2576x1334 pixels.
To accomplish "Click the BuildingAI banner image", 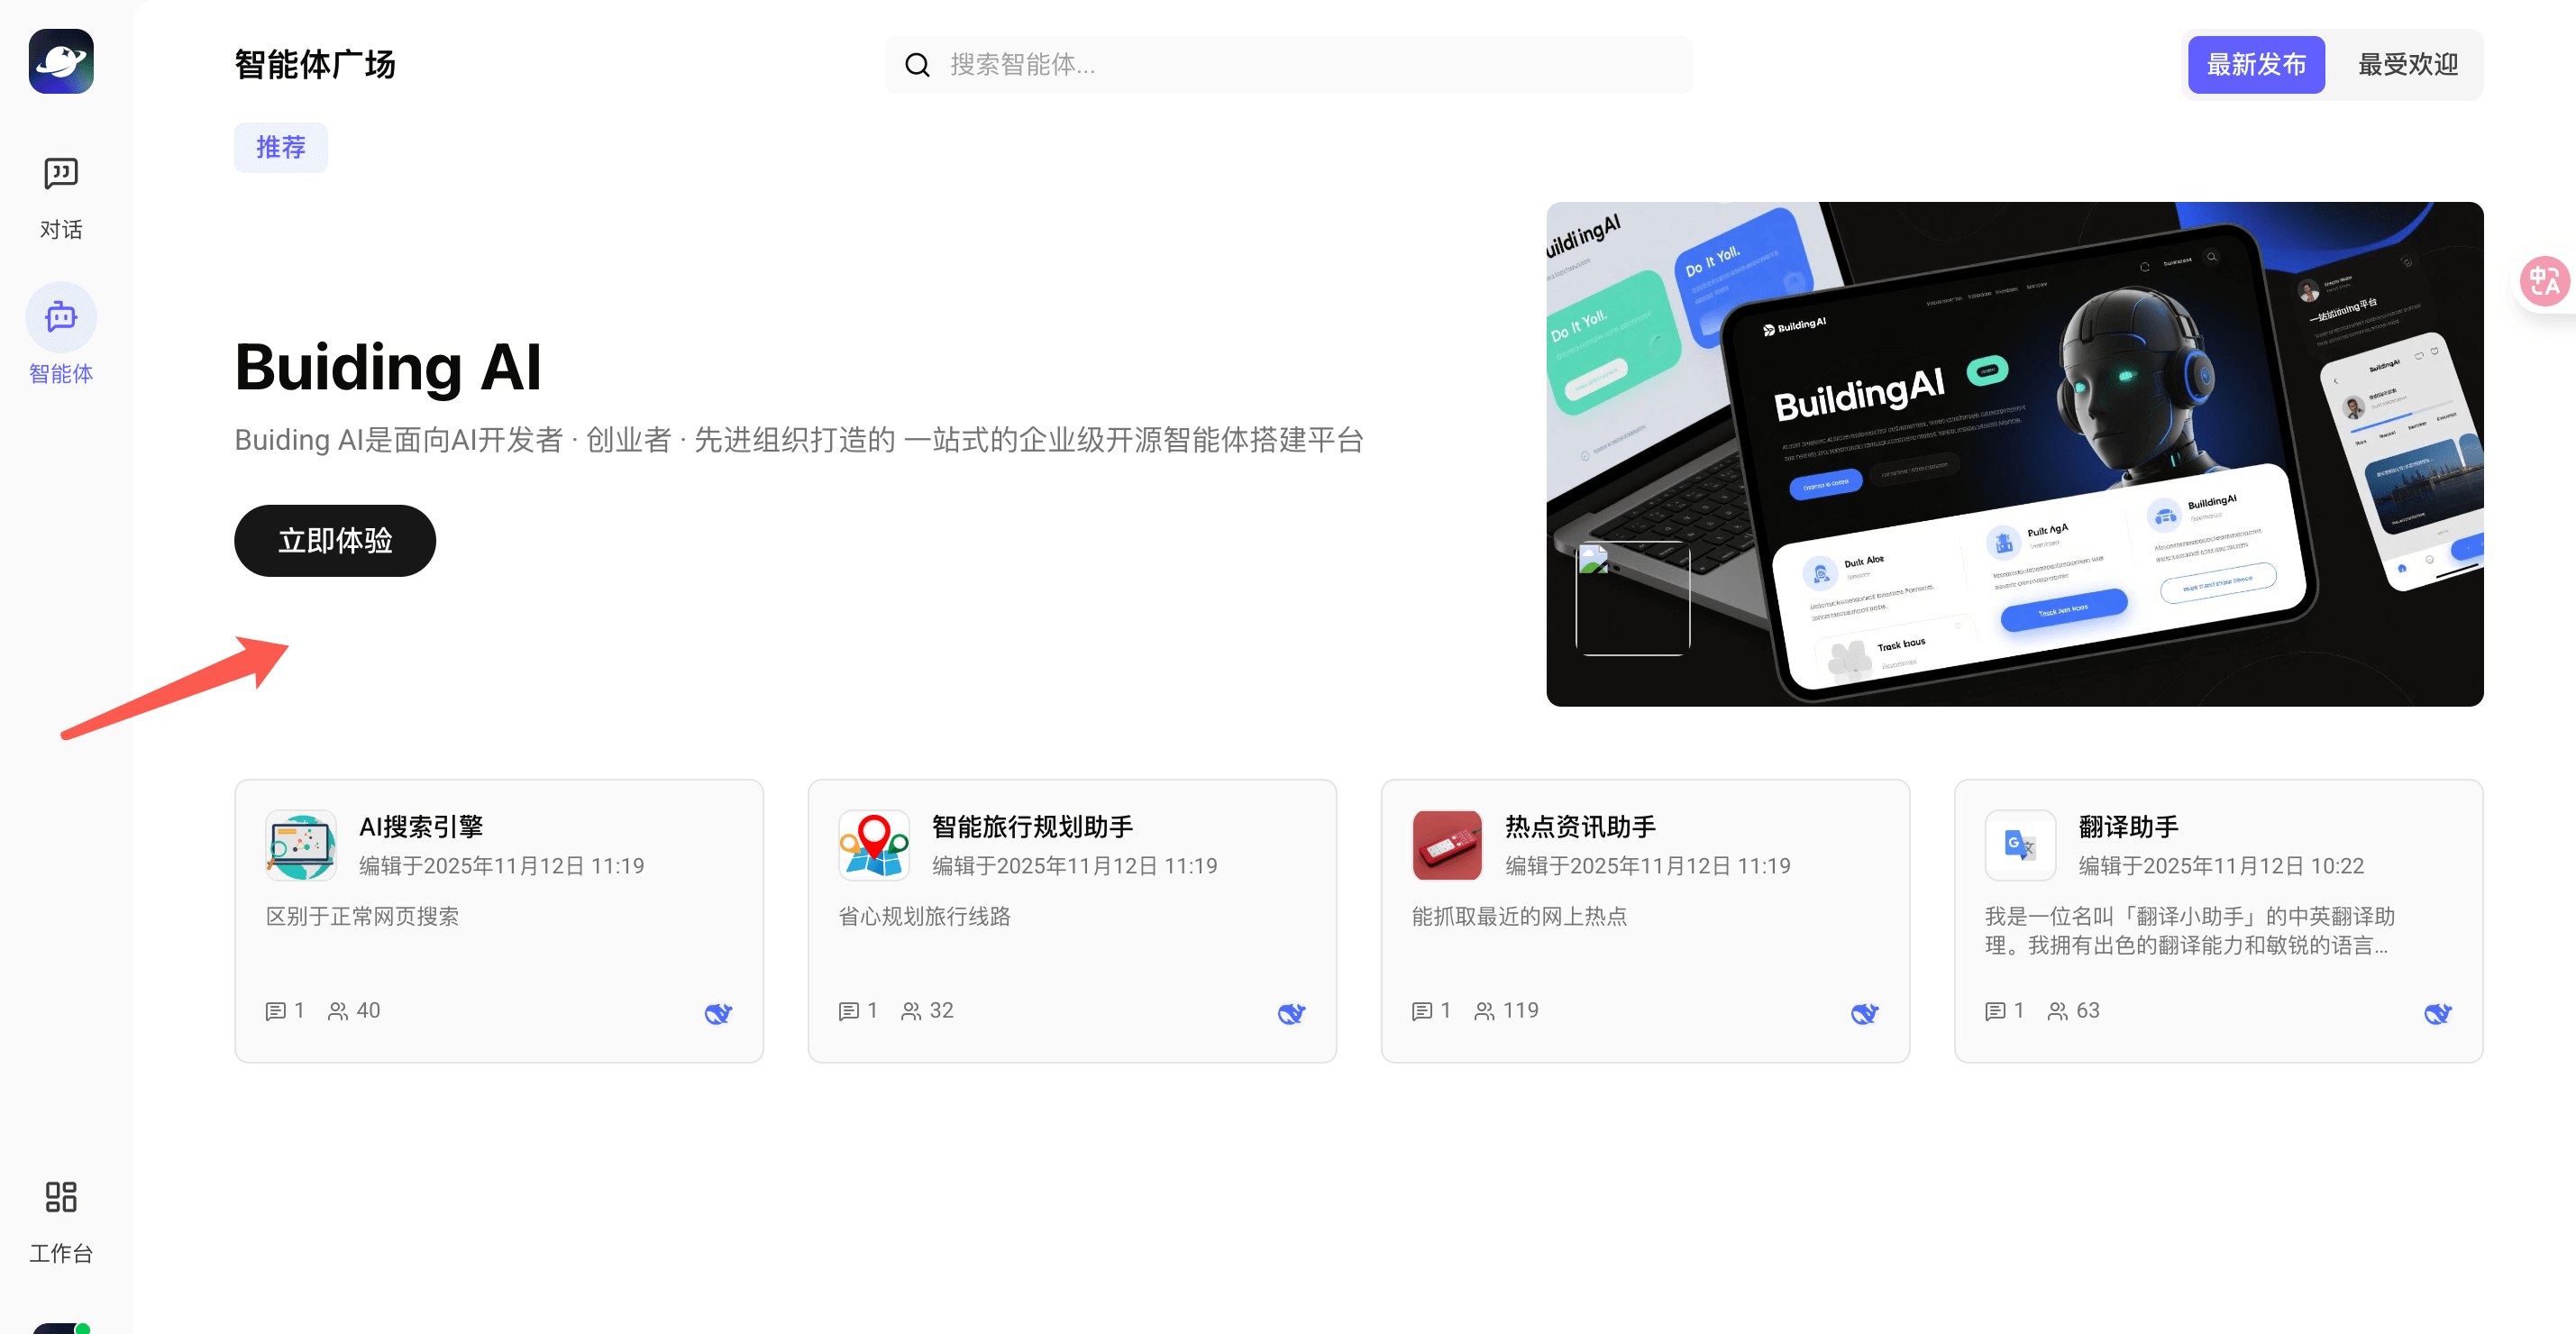I will coord(2014,454).
